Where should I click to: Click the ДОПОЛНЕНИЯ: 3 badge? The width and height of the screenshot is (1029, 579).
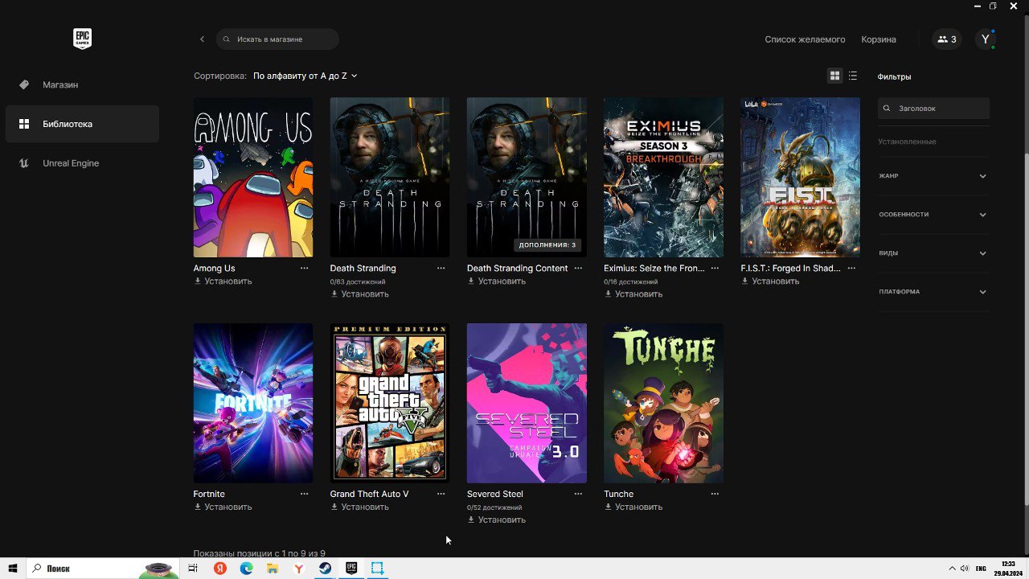pos(547,245)
